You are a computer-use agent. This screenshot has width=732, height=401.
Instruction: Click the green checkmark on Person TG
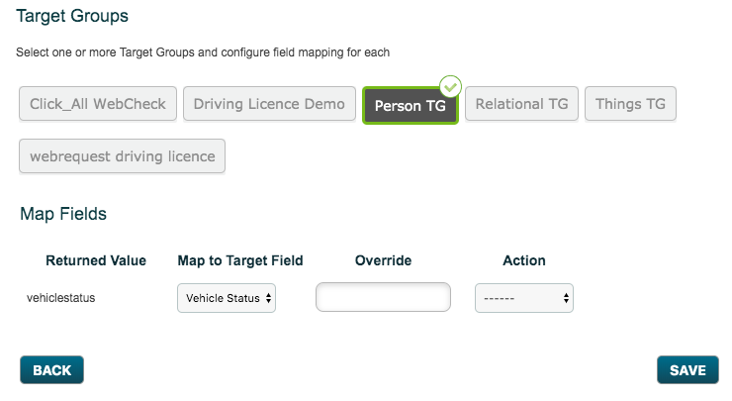(x=450, y=86)
